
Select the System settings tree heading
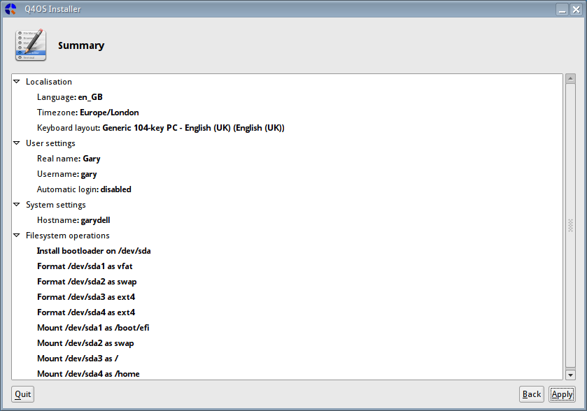[56, 205]
